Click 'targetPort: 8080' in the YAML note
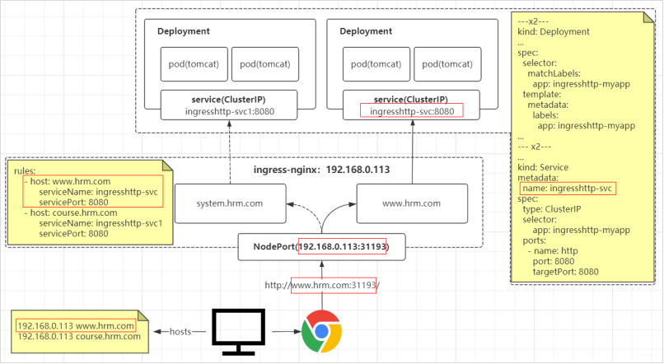 [x=566, y=272]
